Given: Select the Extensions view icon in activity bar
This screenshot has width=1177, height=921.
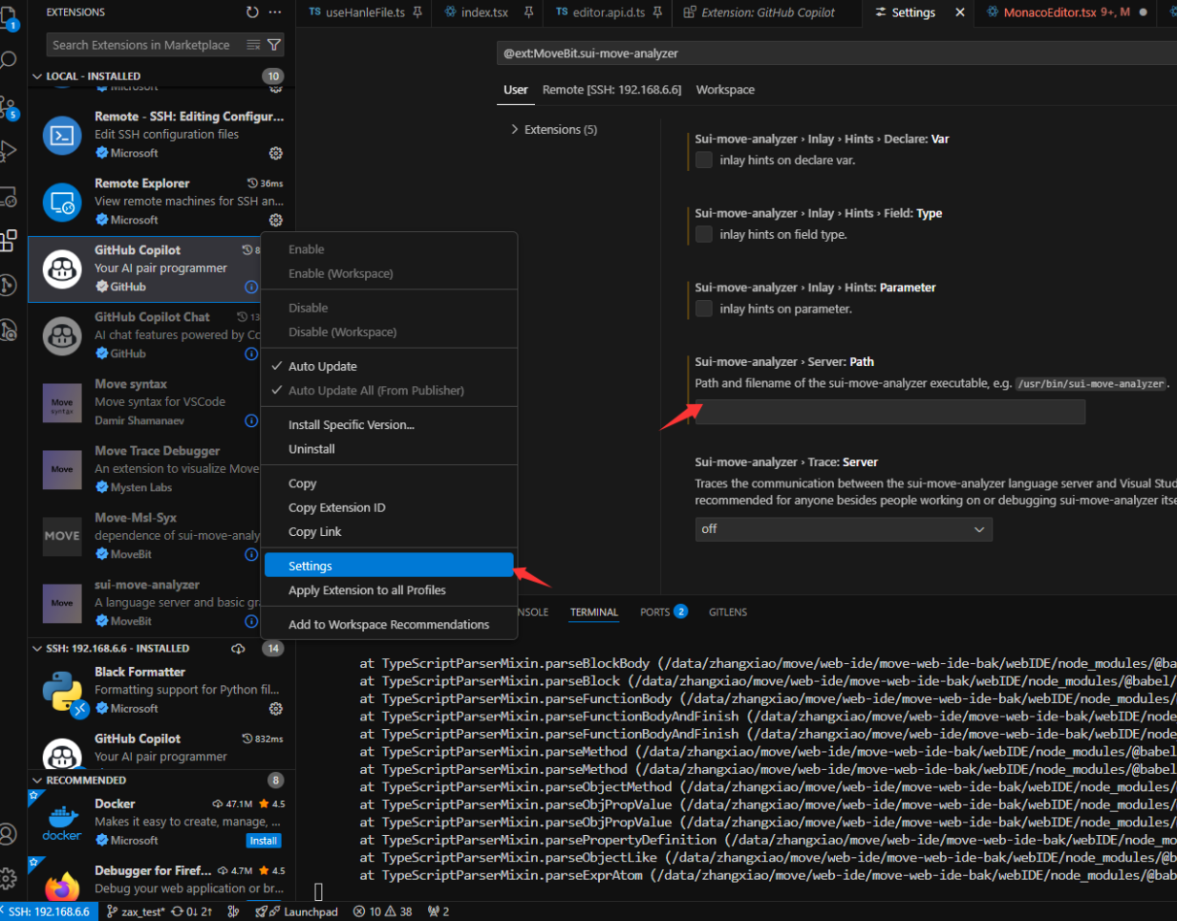Looking at the screenshot, I should (8, 240).
